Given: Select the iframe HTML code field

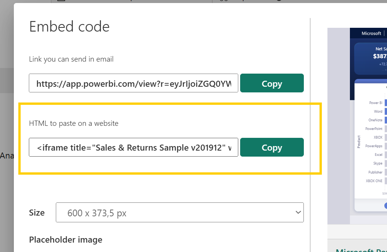Looking at the screenshot, I should (x=133, y=147).
